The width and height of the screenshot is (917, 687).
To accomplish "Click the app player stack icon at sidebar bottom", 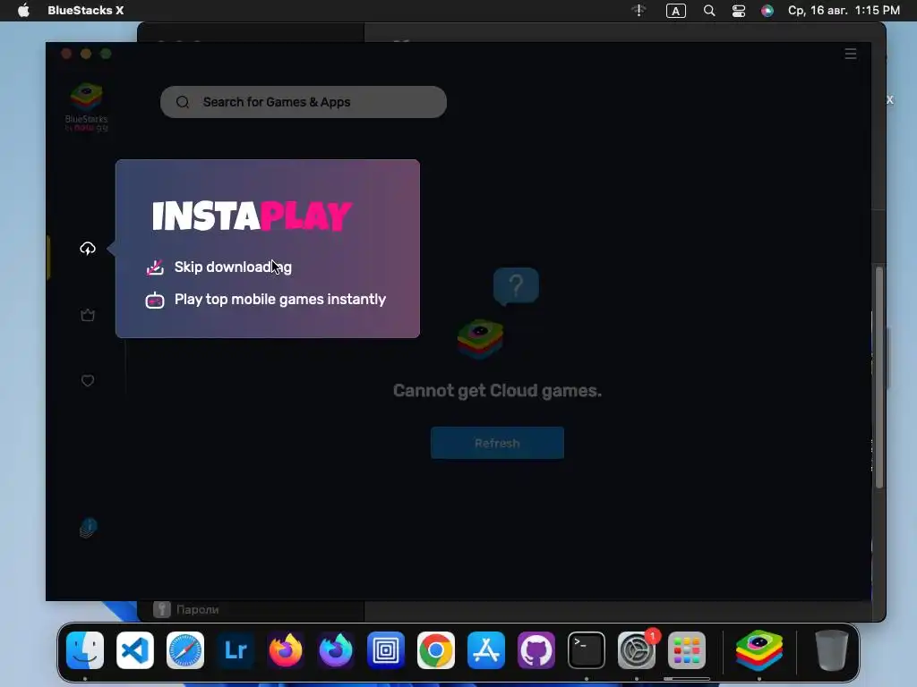I will [88, 528].
